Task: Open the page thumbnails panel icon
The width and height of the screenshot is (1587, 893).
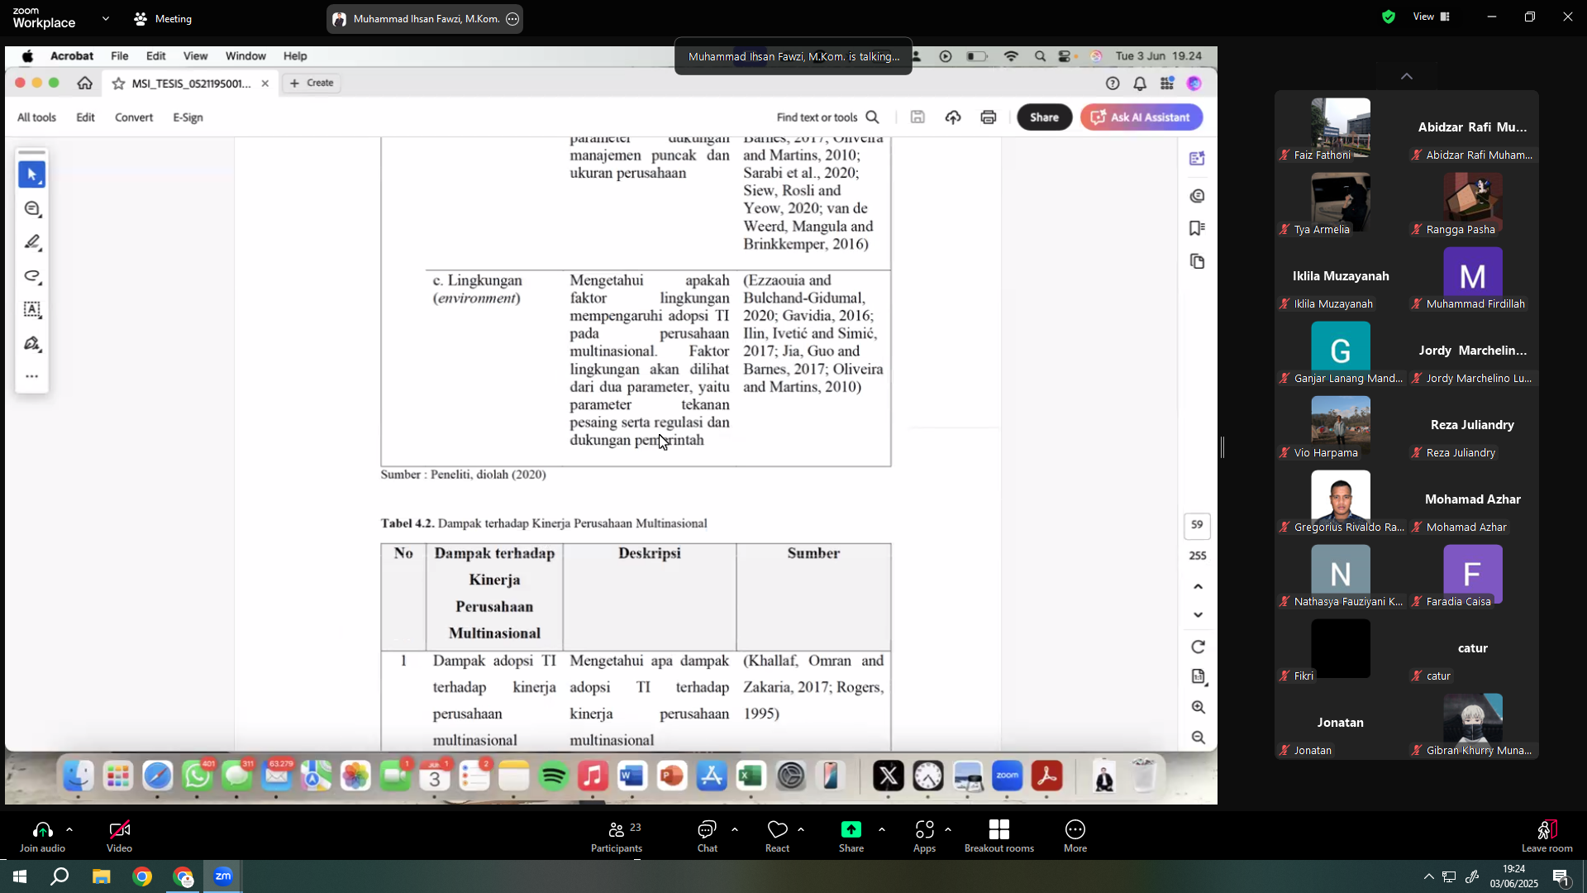Action: (x=1198, y=261)
